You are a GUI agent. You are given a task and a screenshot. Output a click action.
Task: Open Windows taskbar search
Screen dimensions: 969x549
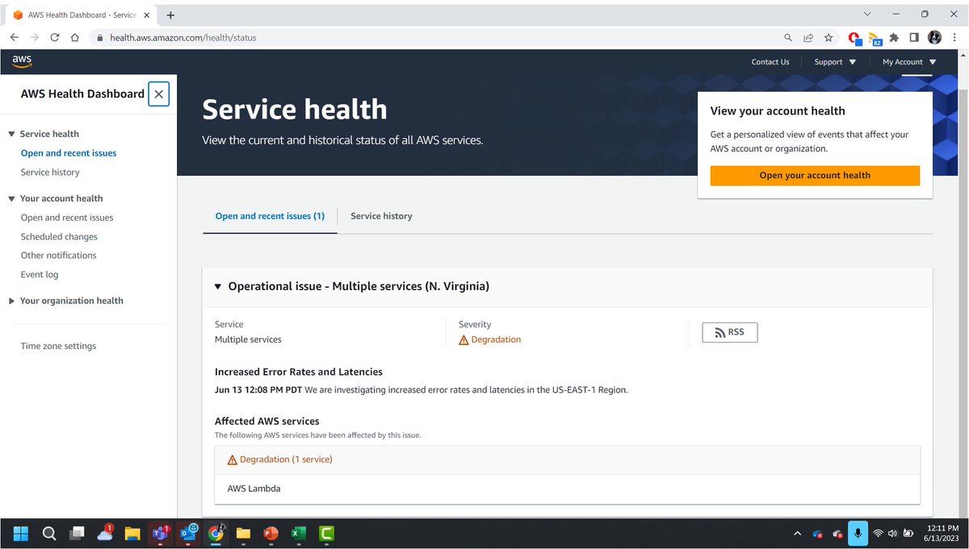point(48,533)
